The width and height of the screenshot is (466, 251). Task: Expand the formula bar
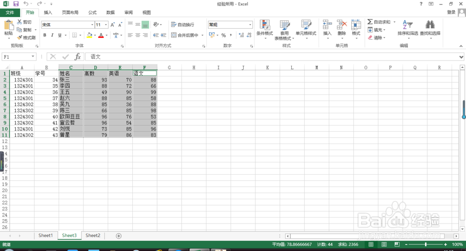coord(461,57)
